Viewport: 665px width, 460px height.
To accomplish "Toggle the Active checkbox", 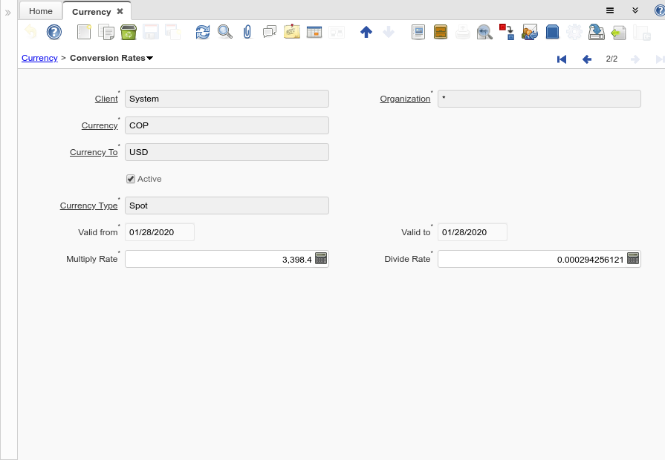I will click(x=131, y=179).
